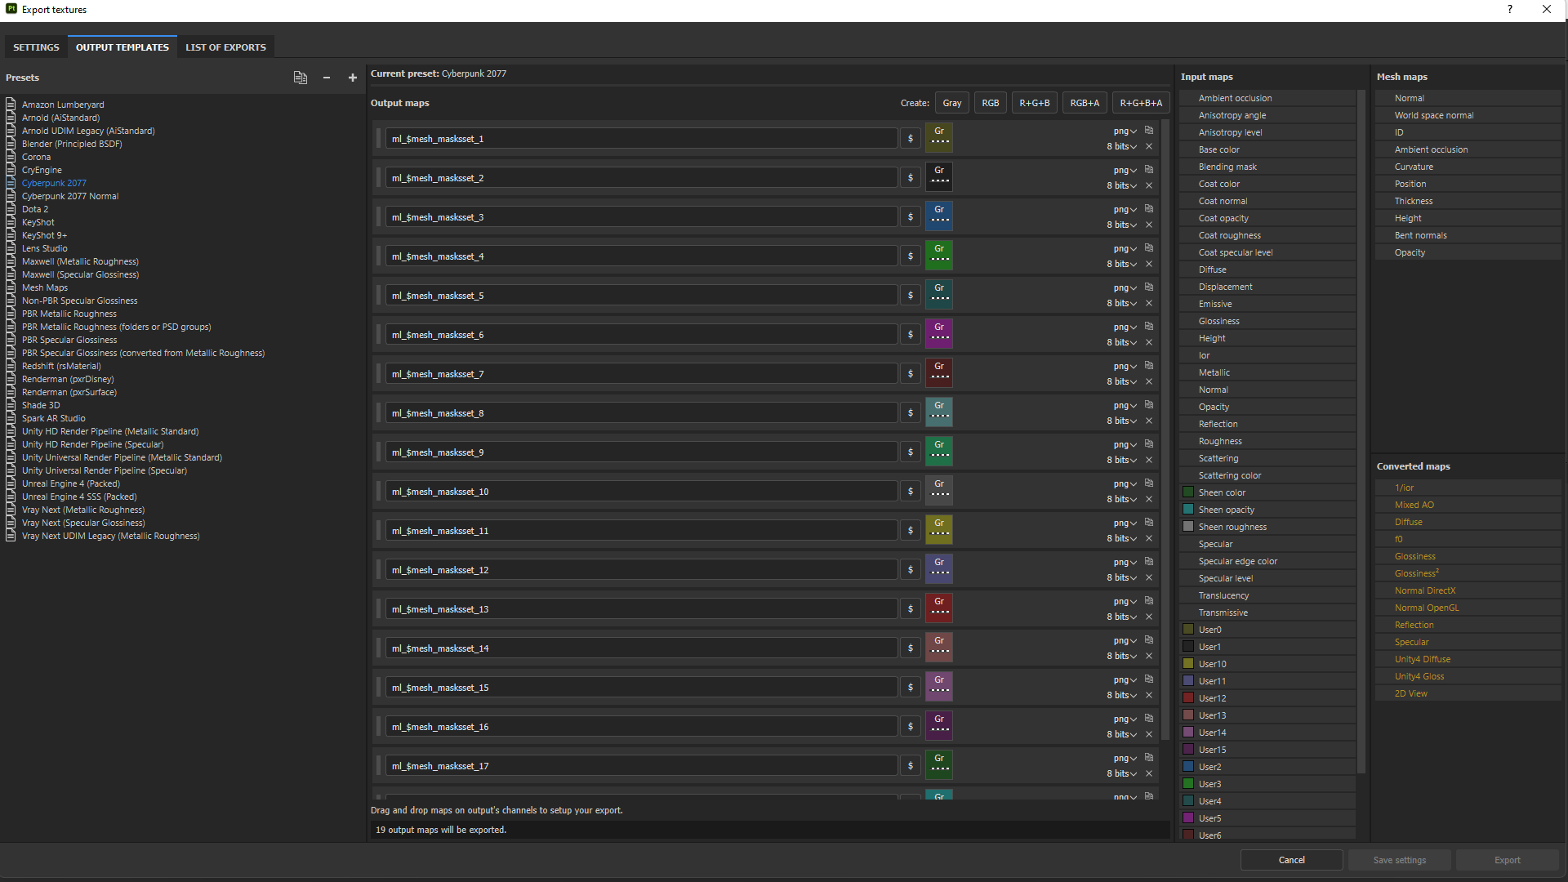Click the Gr channel slot of ml_$mesh_masksset_3
This screenshot has height=882, width=1568.
[939, 216]
